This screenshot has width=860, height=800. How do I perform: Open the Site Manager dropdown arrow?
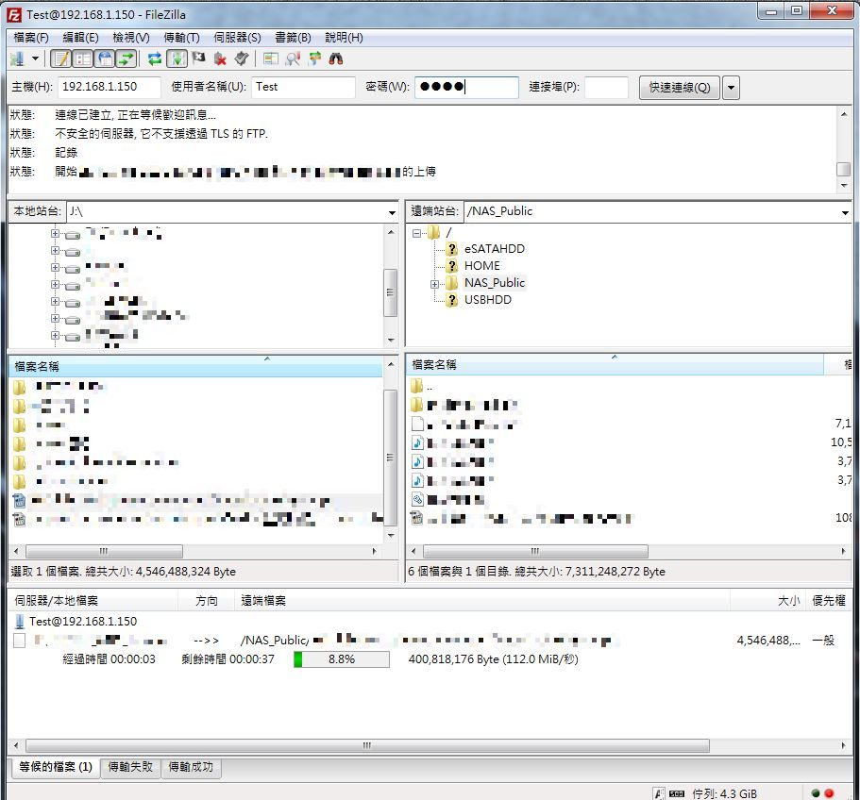pyautogui.click(x=35, y=58)
